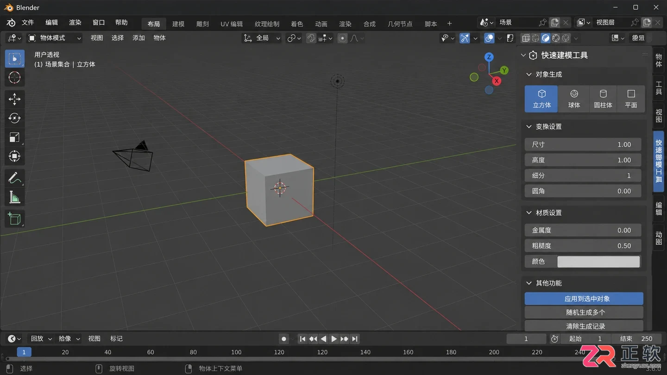667x375 pixels.
Task: Click 应用到选中对象 button
Action: pyautogui.click(x=584, y=299)
